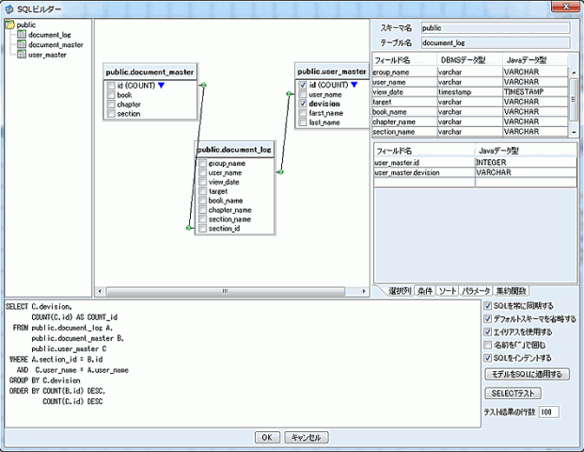This screenshot has width=584, height=452.
Task: Click join connector dot beside user_master table
Action: tap(289, 93)
